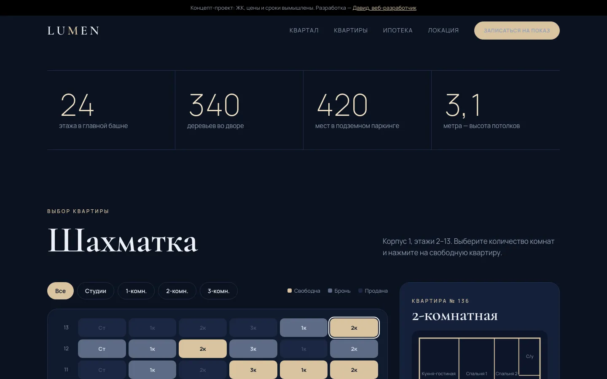Click the Продана legend swatch
Image resolution: width=607 pixels, height=379 pixels.
360,291
